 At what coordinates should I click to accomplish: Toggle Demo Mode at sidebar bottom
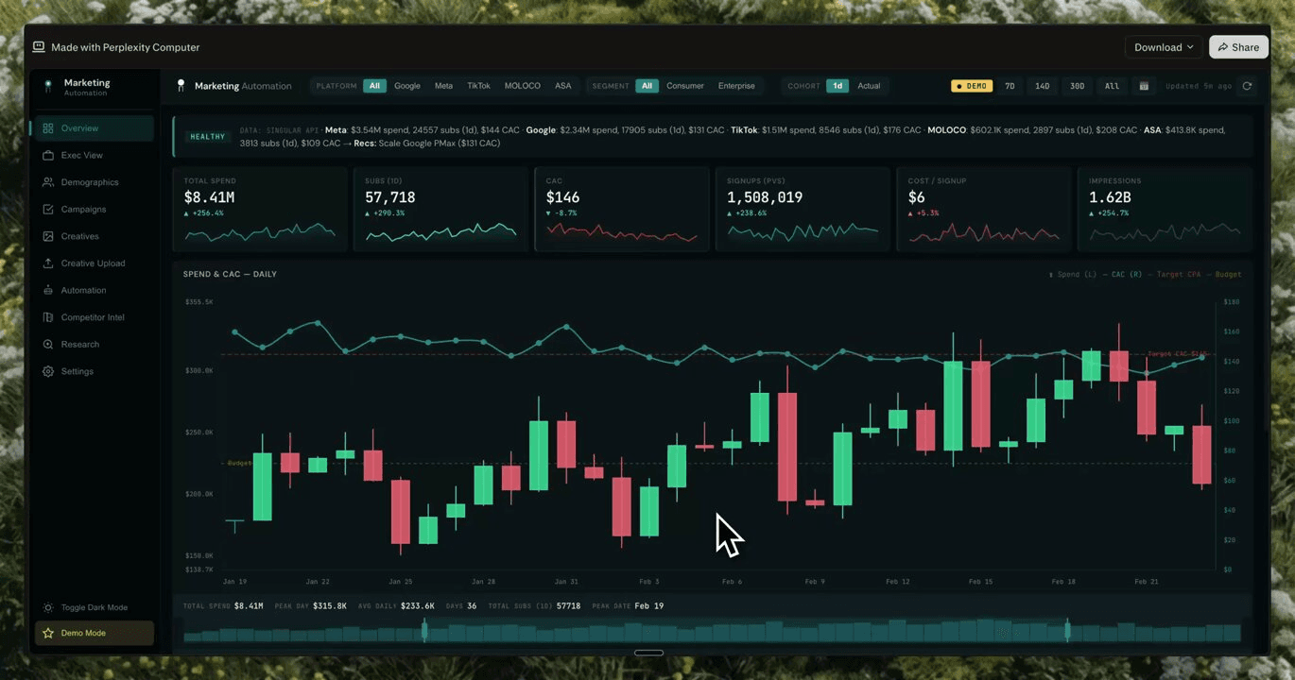[94, 633]
